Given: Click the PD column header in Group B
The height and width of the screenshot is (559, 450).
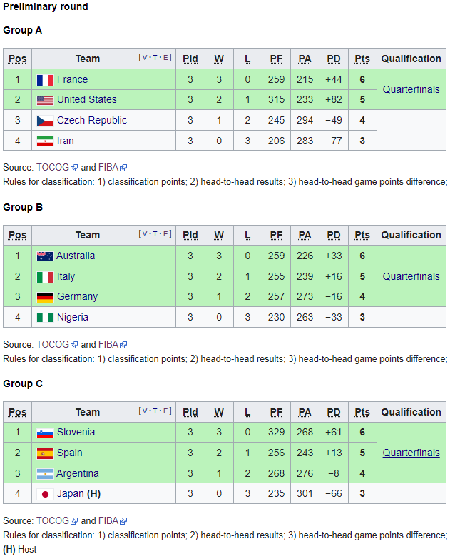Looking at the screenshot, I should coord(333,235).
